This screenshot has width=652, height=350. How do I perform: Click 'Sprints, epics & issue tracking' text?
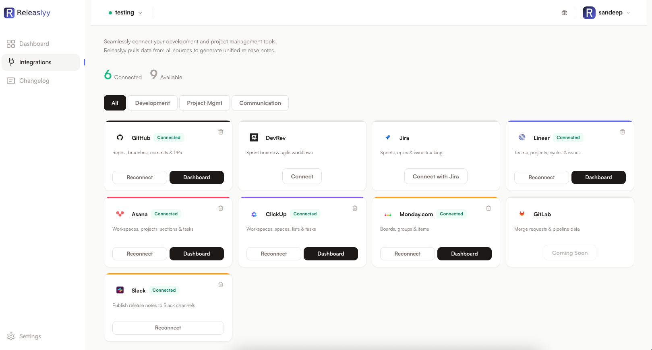(411, 153)
